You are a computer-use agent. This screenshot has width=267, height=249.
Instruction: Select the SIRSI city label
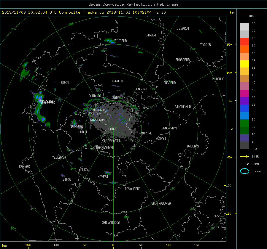point(67,179)
